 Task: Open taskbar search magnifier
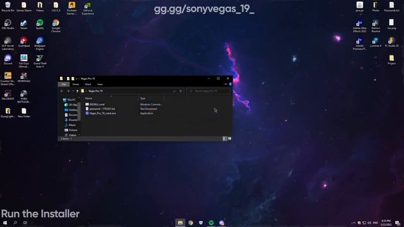click(15, 223)
